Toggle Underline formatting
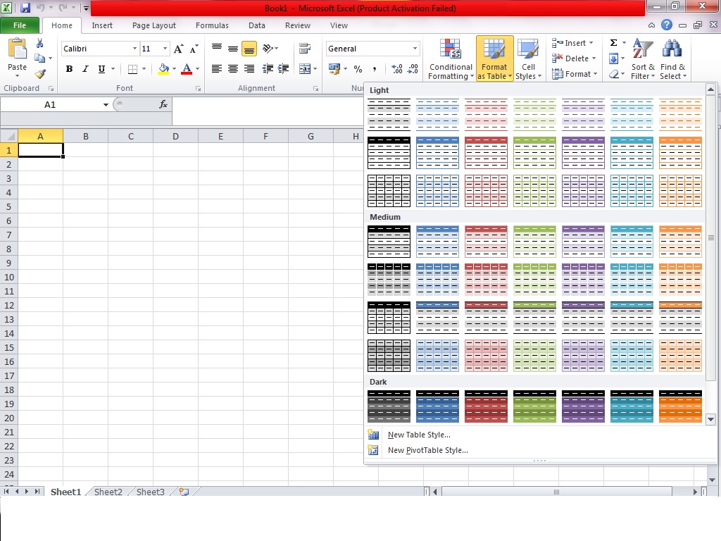Screen dimensions: 721x541 tap(101, 69)
